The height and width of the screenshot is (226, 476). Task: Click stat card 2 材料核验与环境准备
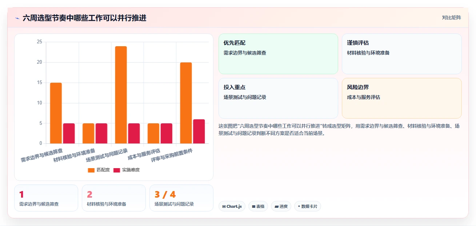tap(114, 198)
